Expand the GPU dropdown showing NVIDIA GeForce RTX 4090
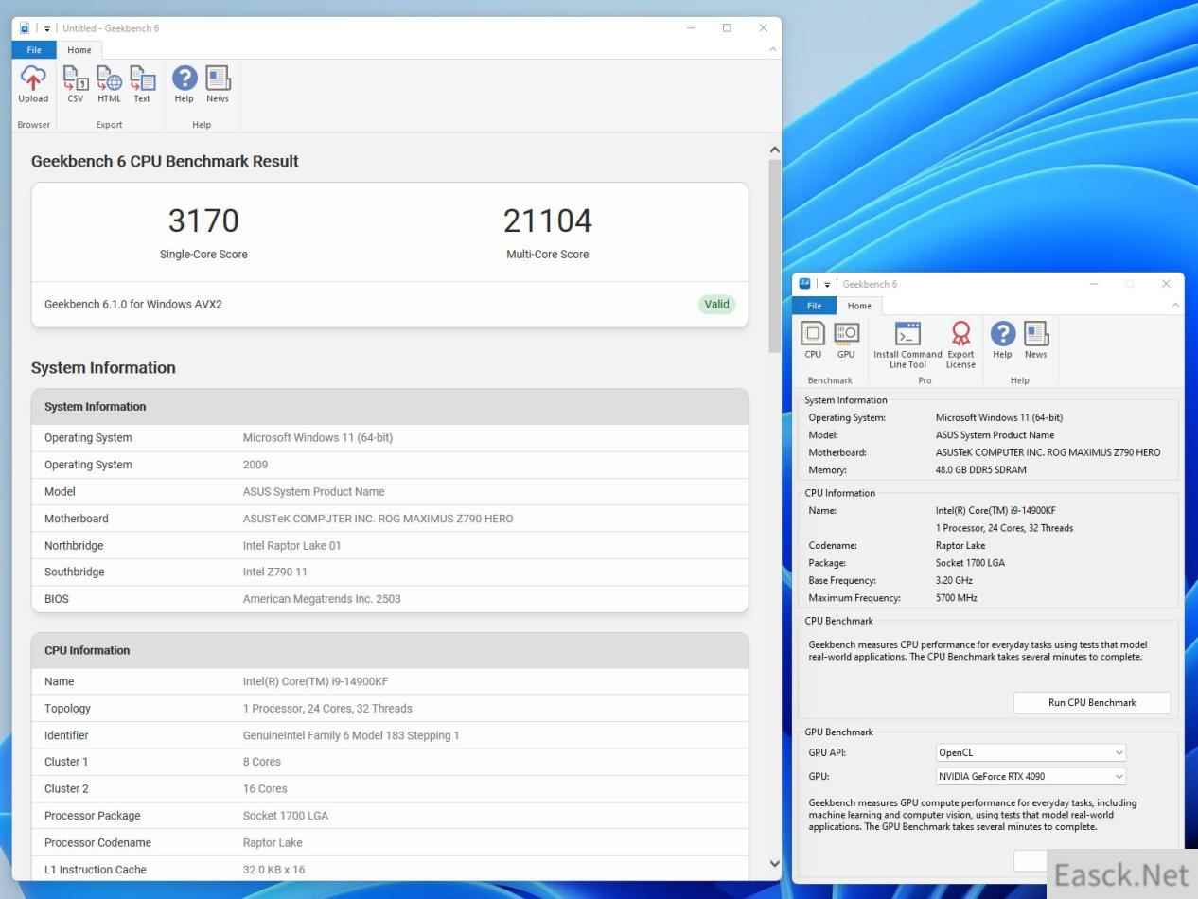 point(1031,777)
